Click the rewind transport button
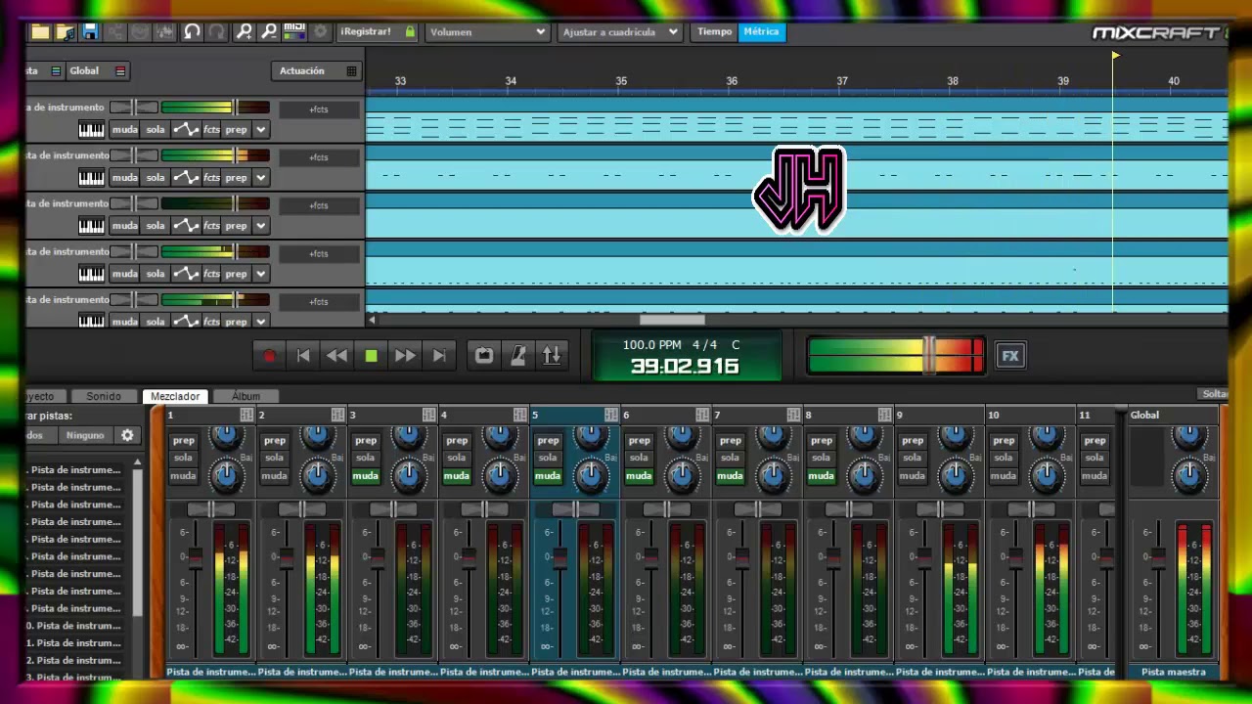 [x=336, y=356]
